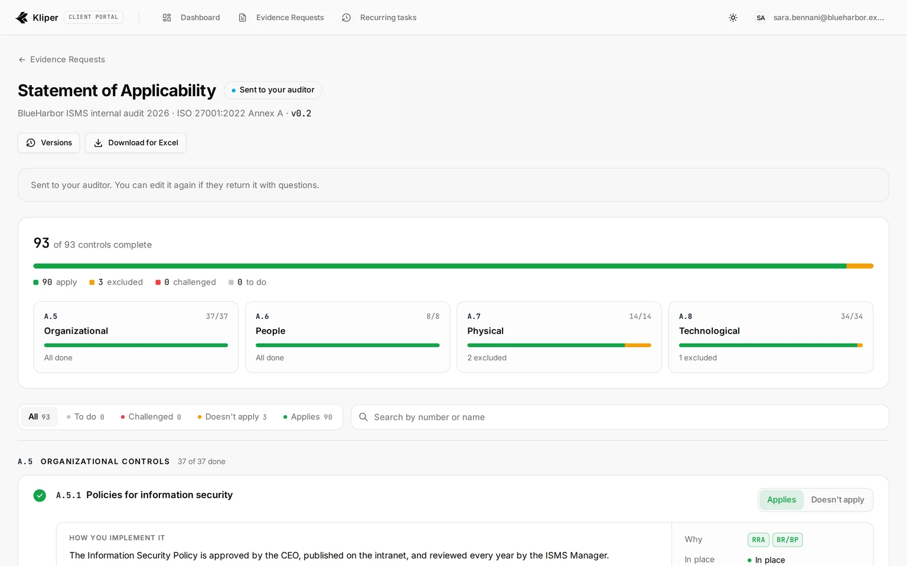Click the back arrow icon beside Evidence Requests
Image resolution: width=907 pixels, height=566 pixels.
click(22, 60)
